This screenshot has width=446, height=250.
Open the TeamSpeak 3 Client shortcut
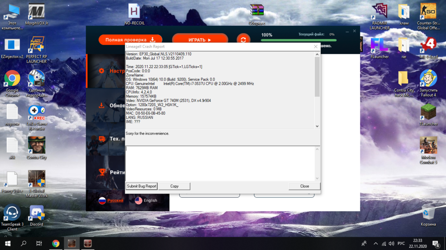[x=12, y=214]
